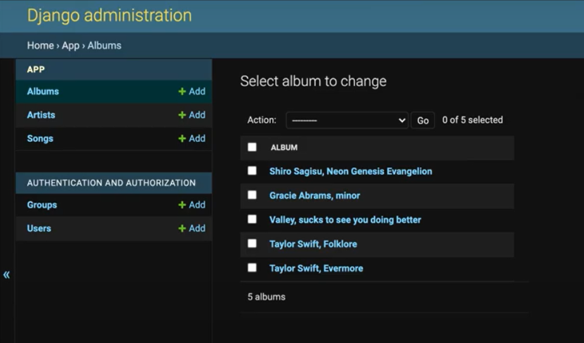Check the box for Shiro Sagisu, Neon Genesis Evangelion

coord(252,171)
